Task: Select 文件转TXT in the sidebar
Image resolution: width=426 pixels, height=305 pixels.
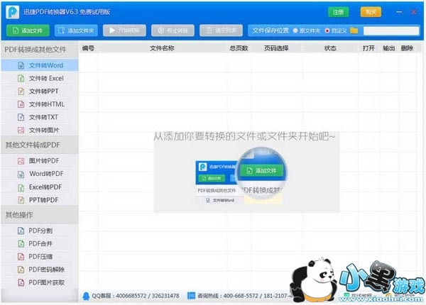Action: tap(40, 117)
